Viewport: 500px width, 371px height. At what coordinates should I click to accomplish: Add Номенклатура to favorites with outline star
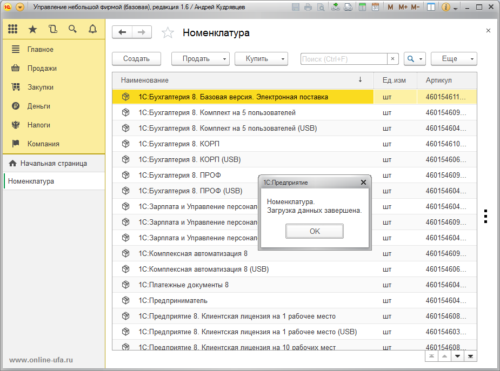tap(168, 33)
